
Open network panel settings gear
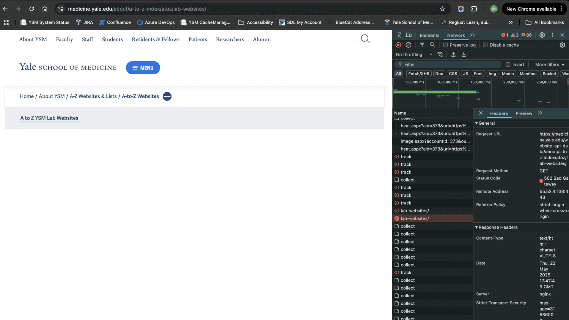coord(562,45)
